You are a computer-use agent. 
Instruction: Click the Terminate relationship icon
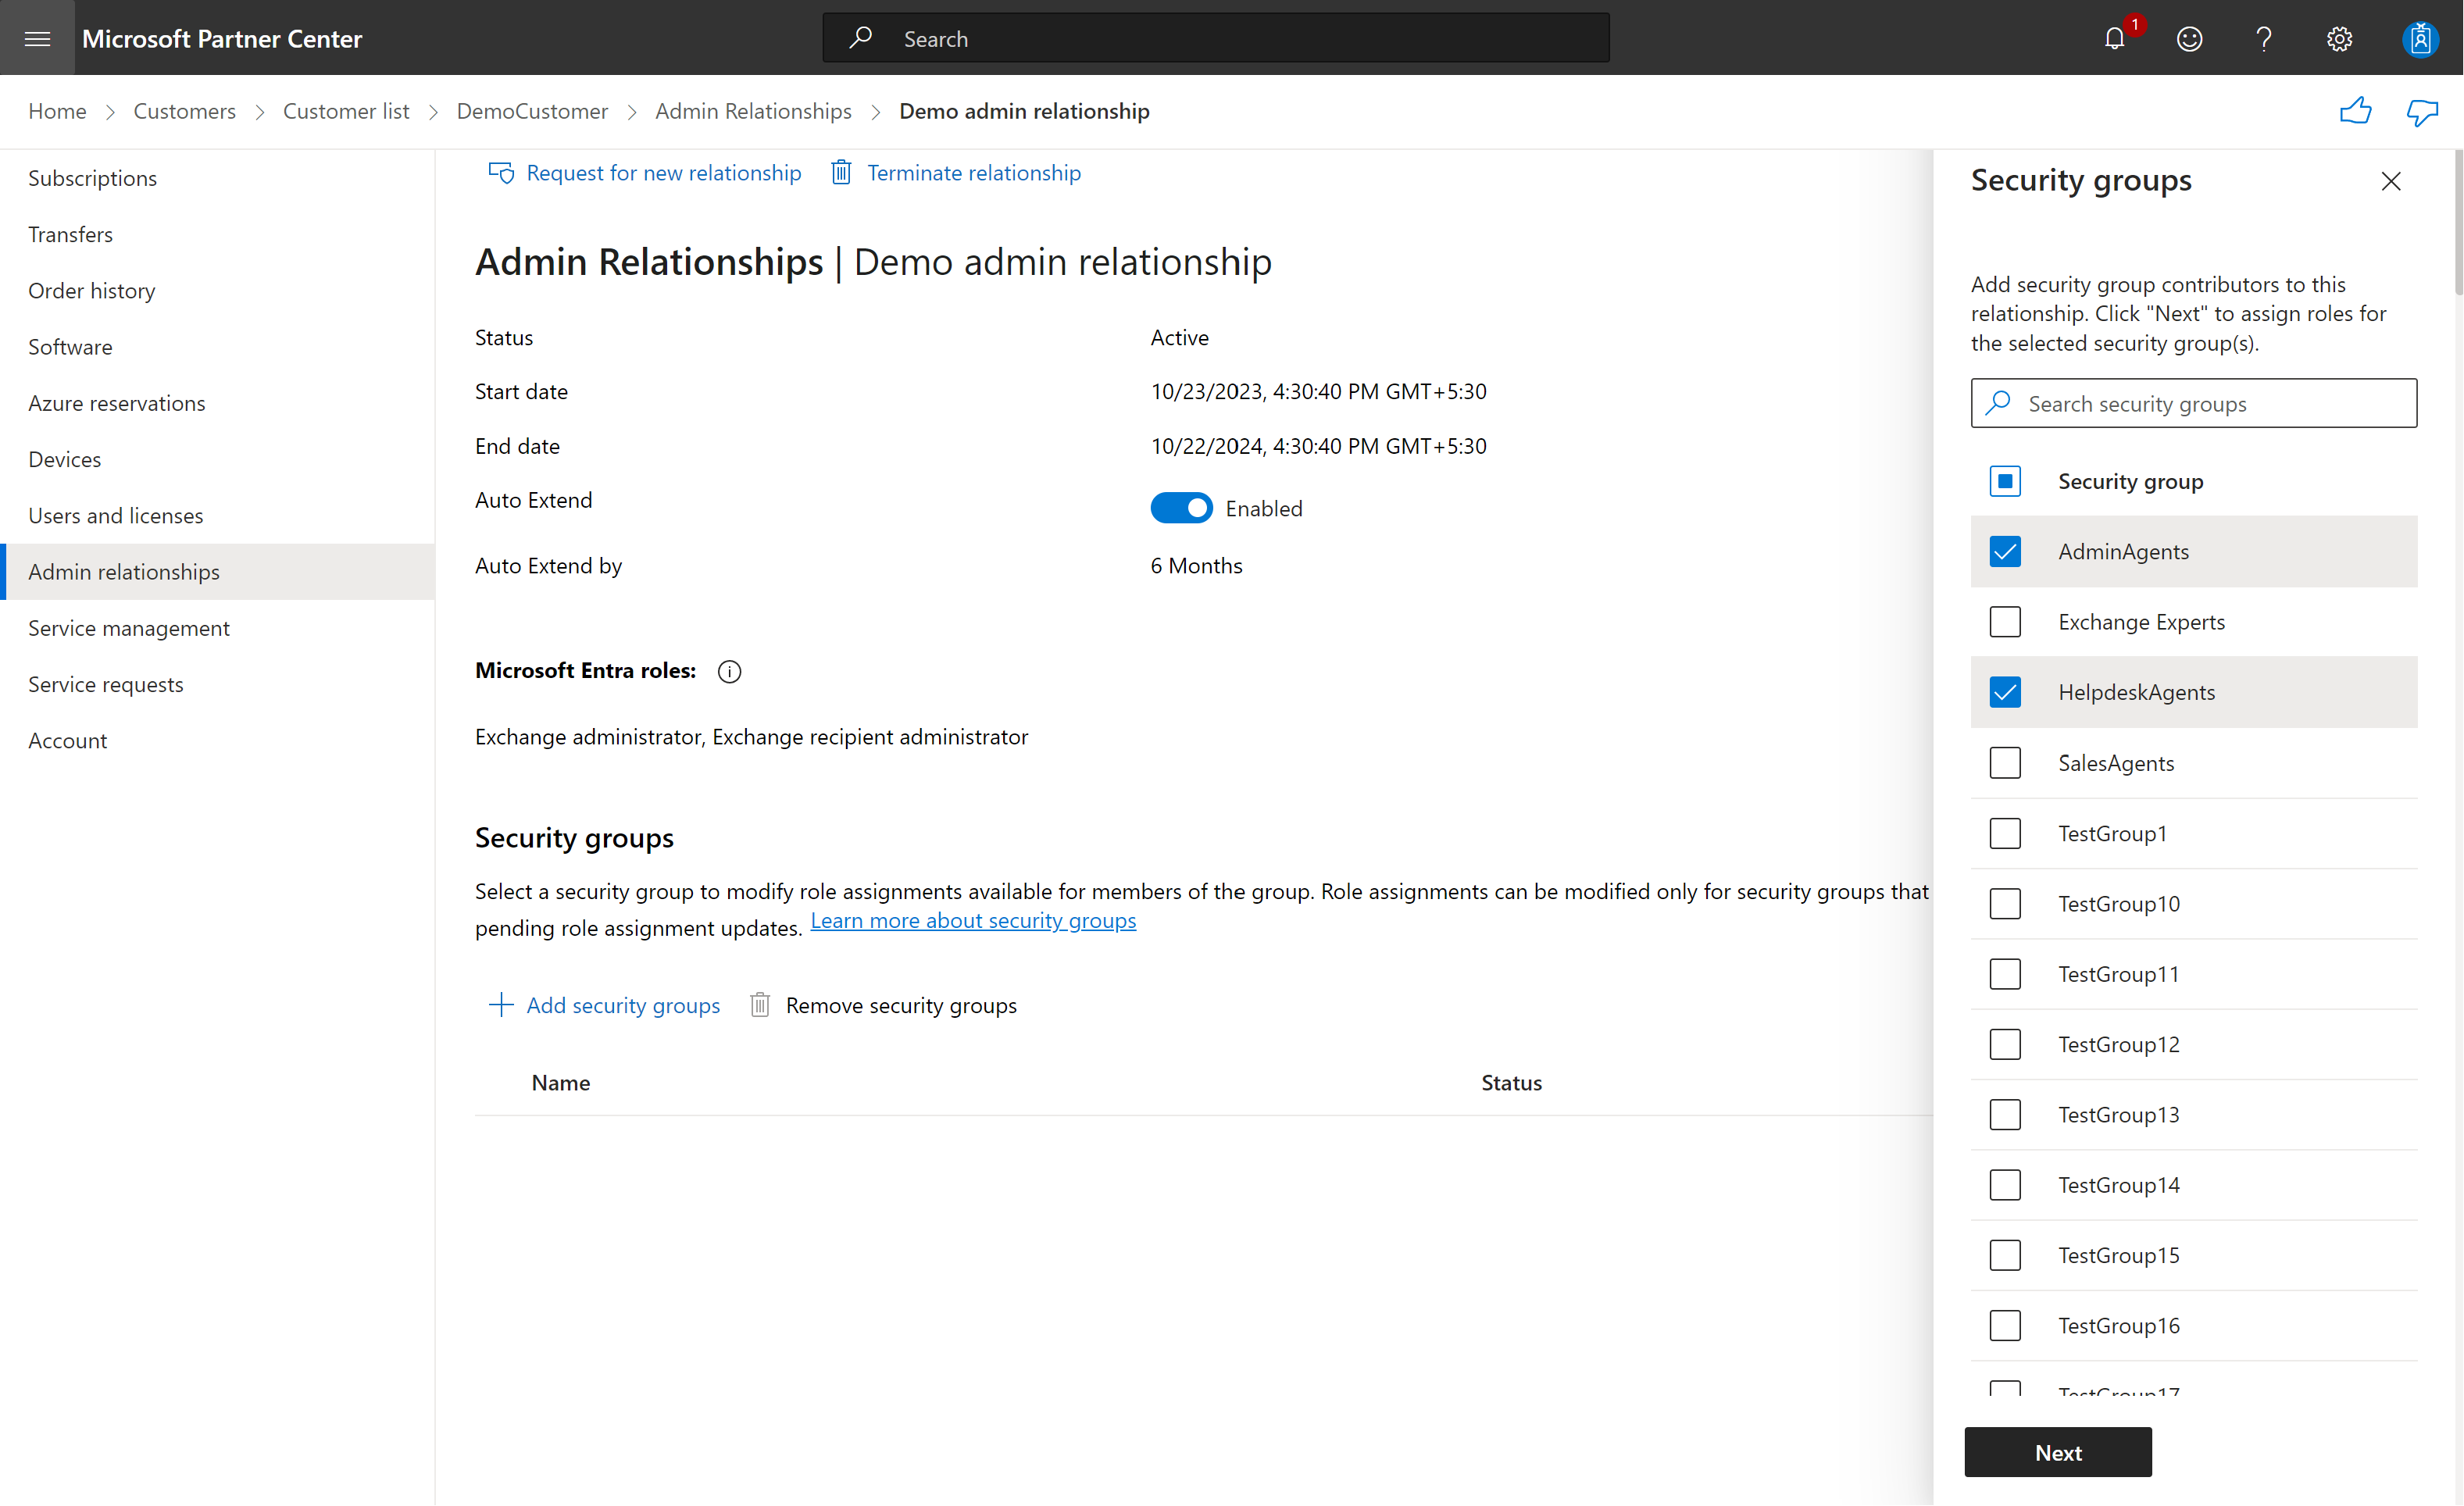[841, 173]
